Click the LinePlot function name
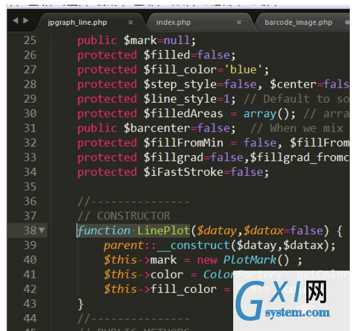This screenshot has width=354, height=331. (164, 231)
